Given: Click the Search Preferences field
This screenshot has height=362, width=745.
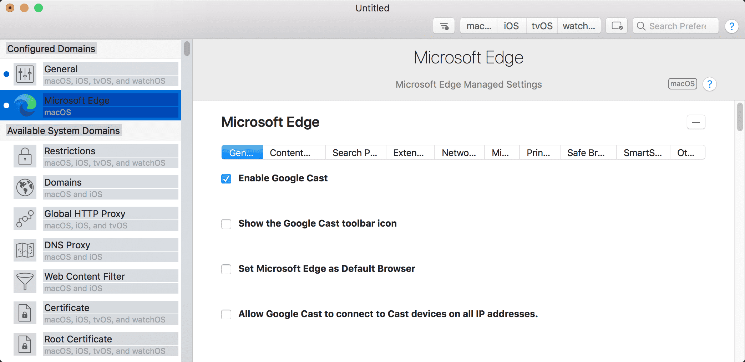Looking at the screenshot, I should pyautogui.click(x=677, y=26).
